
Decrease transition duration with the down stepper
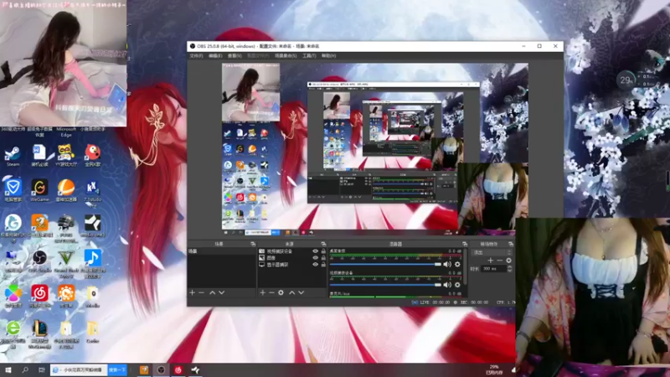click(509, 271)
